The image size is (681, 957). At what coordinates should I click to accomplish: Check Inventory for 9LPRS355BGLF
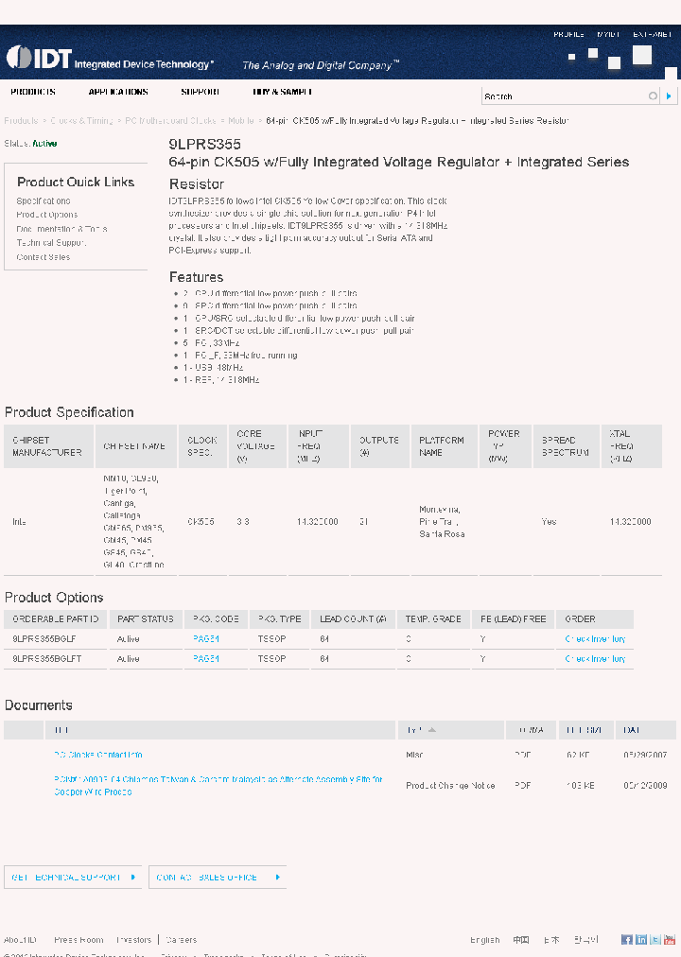pyautogui.click(x=595, y=639)
